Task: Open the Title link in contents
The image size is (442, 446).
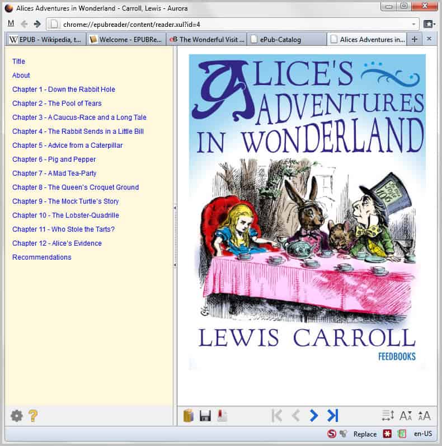Action: pos(19,62)
